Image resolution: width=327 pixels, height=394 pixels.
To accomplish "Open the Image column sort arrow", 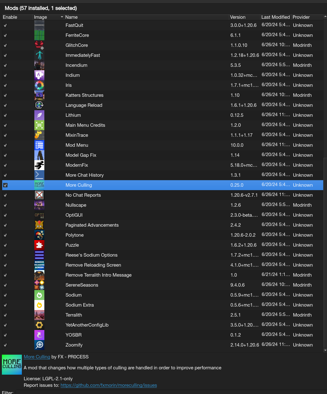I will pos(62,17).
